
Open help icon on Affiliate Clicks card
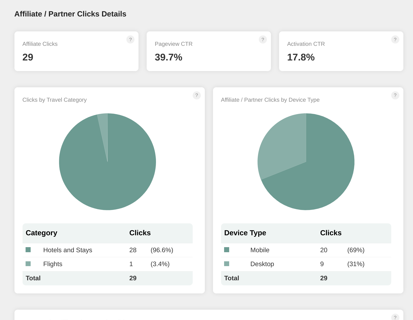[x=130, y=39]
